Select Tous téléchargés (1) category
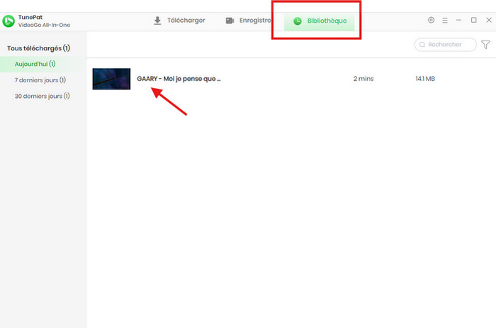This screenshot has height=328, width=496. pos(38,48)
